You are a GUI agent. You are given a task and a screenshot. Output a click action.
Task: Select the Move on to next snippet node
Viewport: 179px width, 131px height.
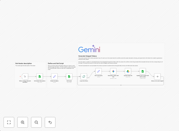pos(157,76)
